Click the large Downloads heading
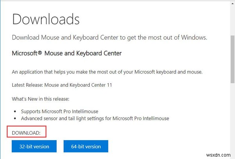235x159 pixels. tap(46, 19)
